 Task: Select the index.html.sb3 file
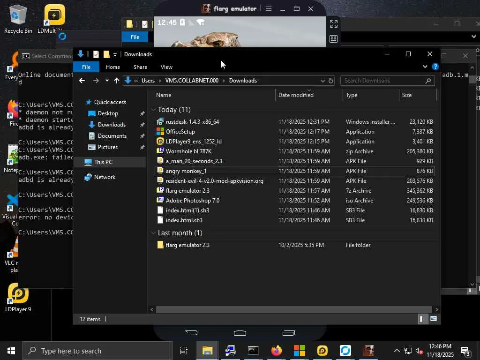click(x=184, y=220)
